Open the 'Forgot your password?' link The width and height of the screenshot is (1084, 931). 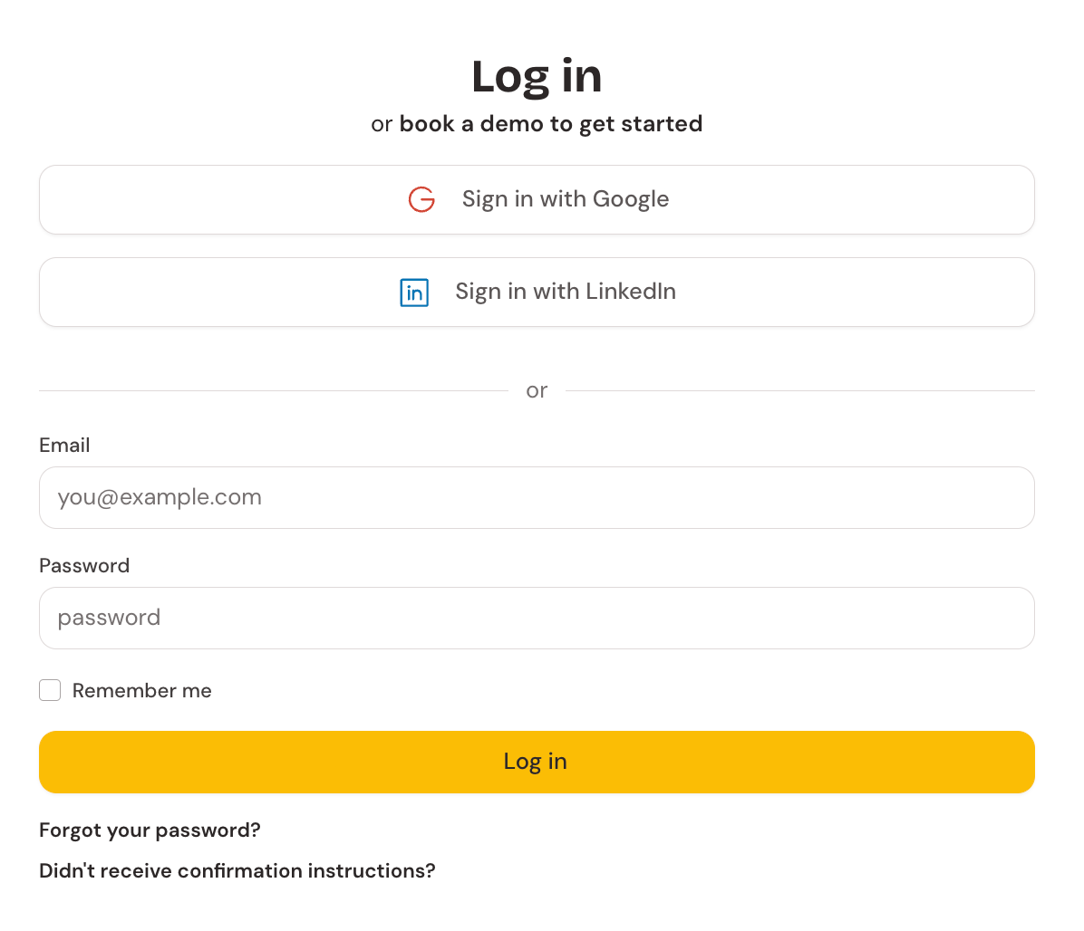click(x=150, y=830)
